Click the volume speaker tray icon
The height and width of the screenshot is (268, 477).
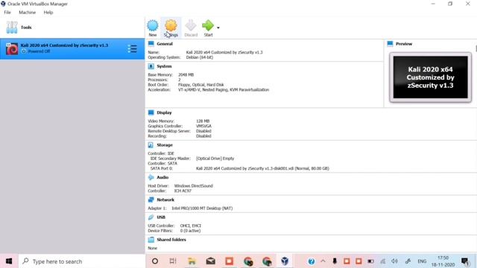tap(394, 261)
